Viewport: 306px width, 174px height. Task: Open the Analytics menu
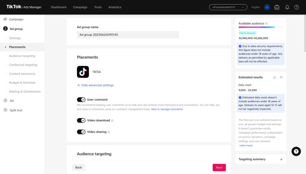coord(115,7)
